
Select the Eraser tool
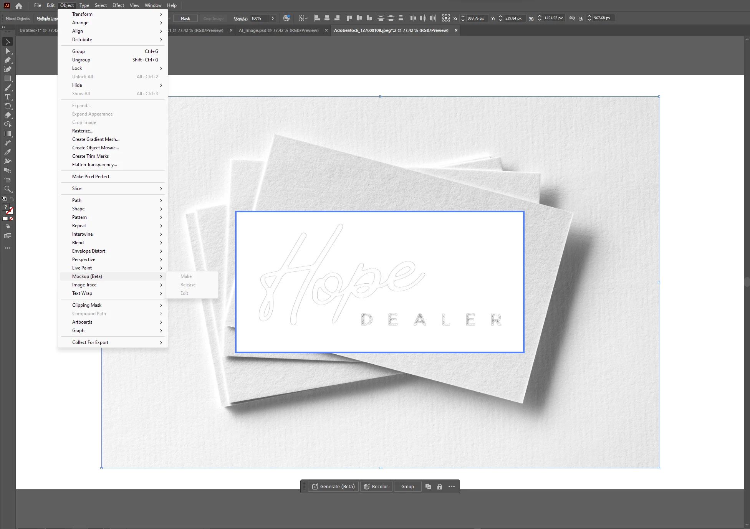tap(8, 115)
